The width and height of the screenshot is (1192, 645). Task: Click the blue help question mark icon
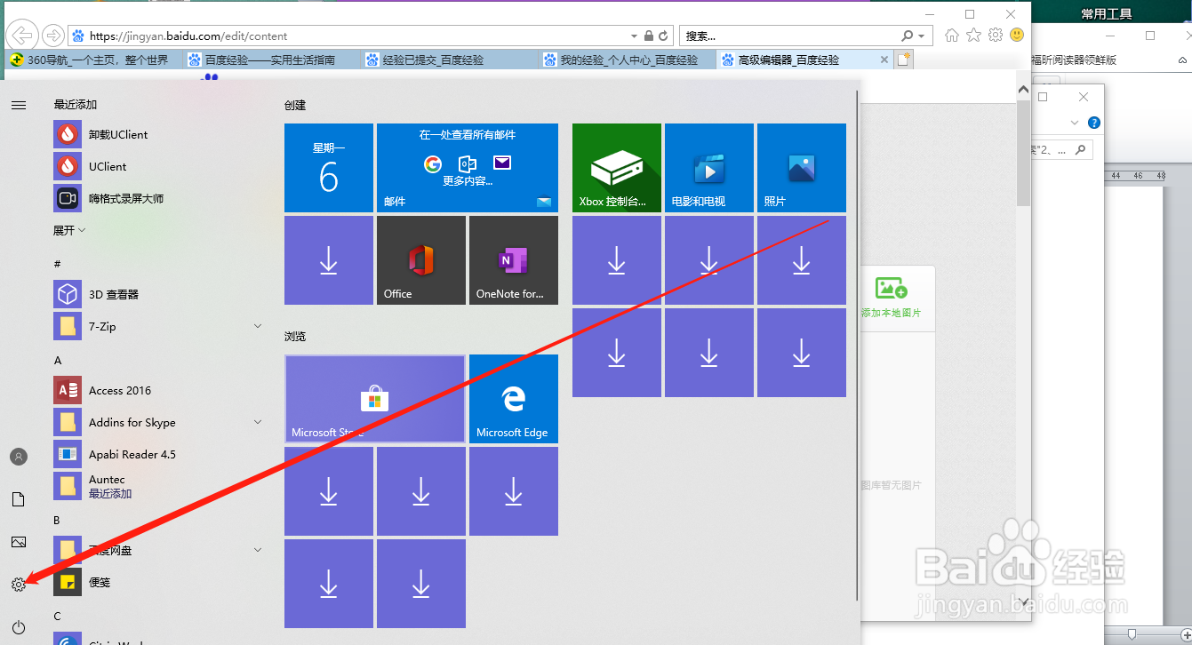click(1094, 123)
